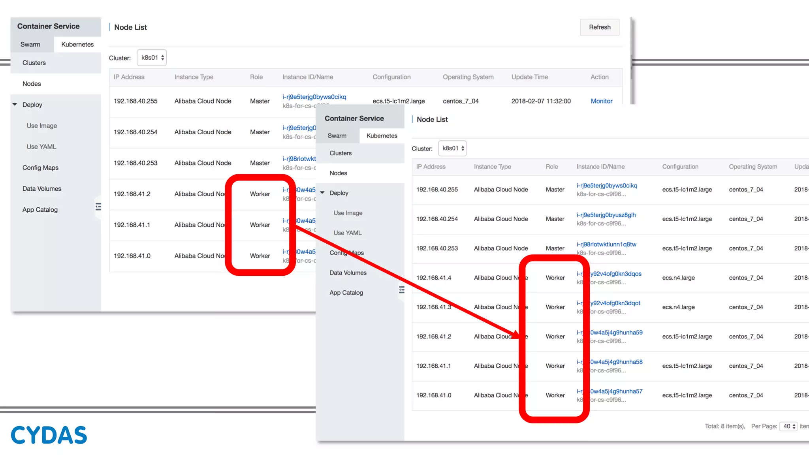Collapse the Deploy section in left sidebar
The width and height of the screenshot is (809, 455).
pyautogui.click(x=15, y=105)
